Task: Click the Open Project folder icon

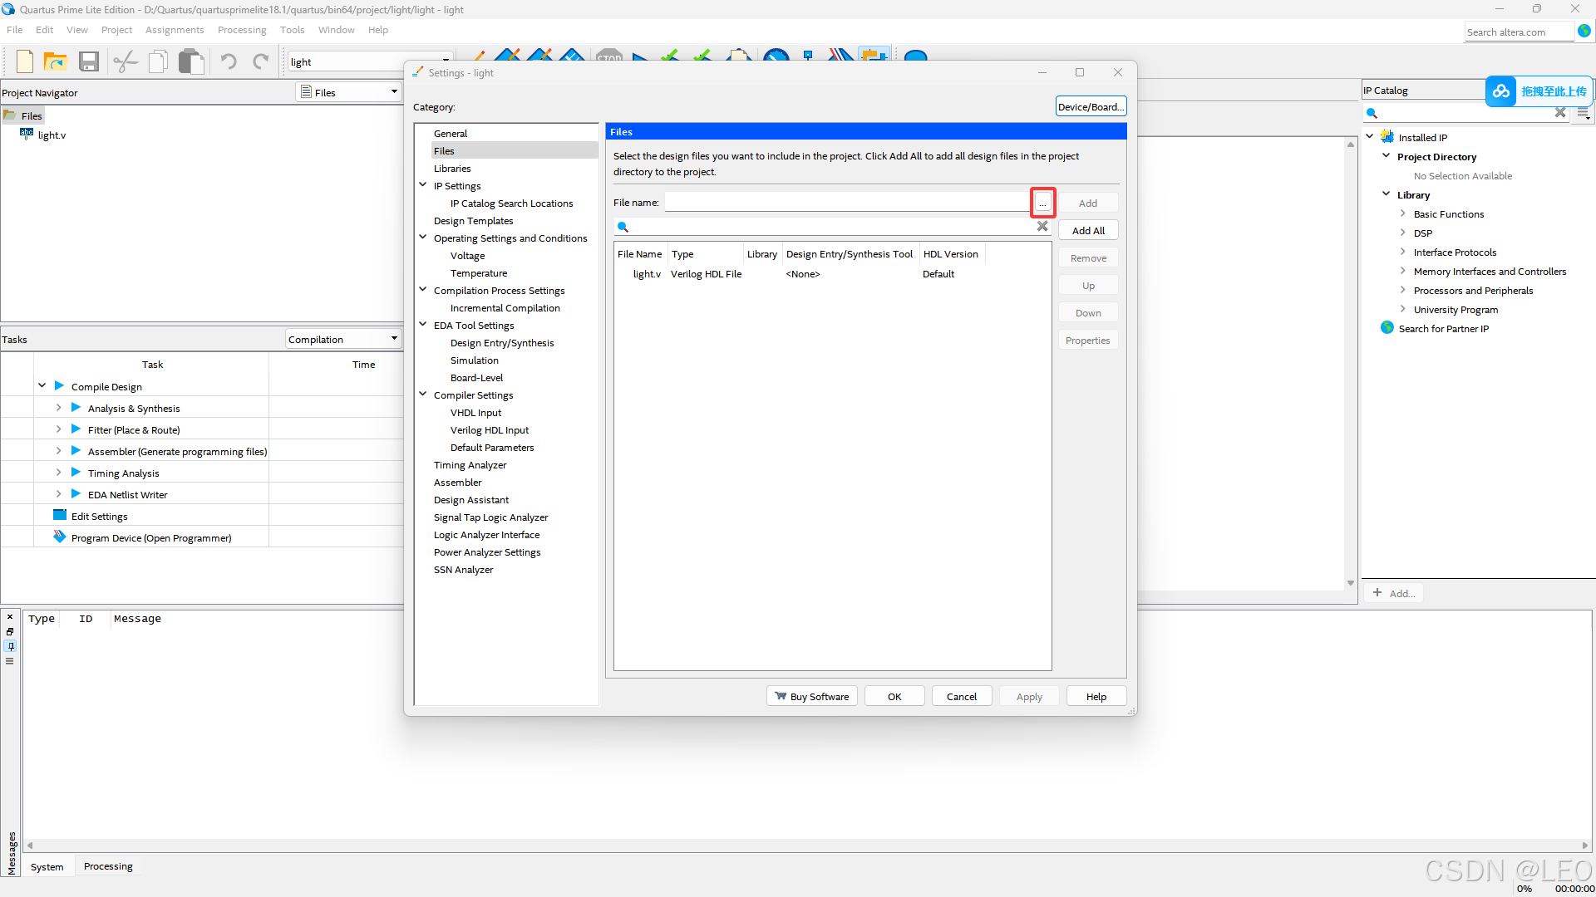Action: point(55,61)
